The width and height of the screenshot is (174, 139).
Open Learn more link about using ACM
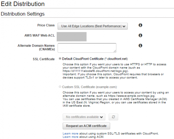click(70, 137)
